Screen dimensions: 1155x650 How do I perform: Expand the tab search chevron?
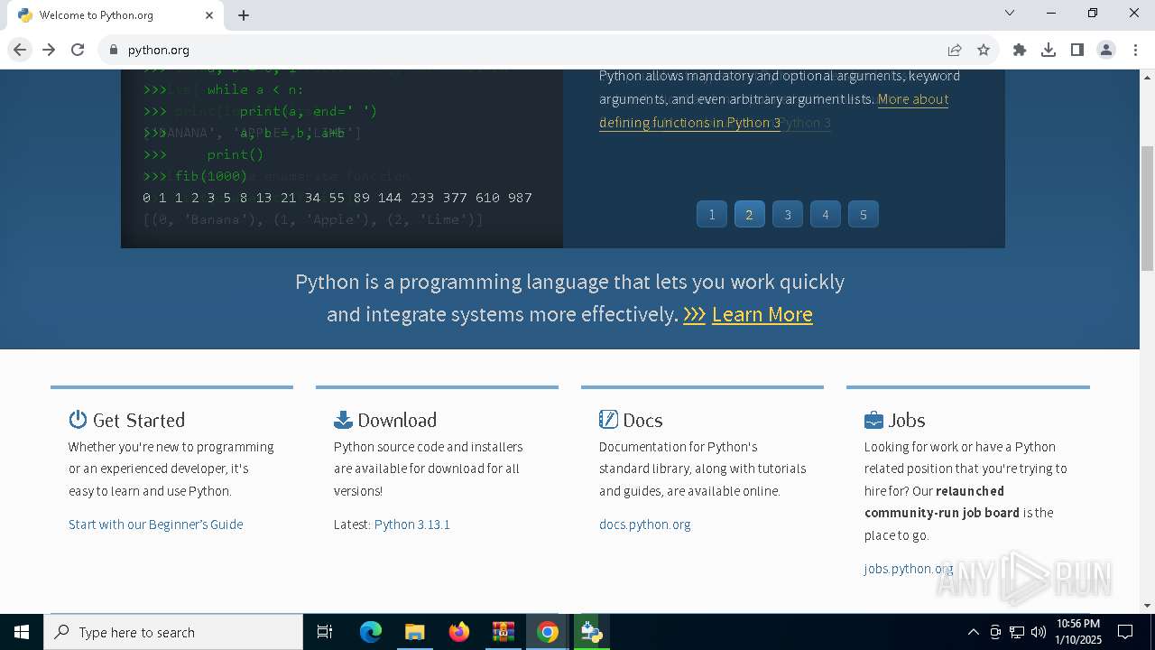[x=1010, y=13]
